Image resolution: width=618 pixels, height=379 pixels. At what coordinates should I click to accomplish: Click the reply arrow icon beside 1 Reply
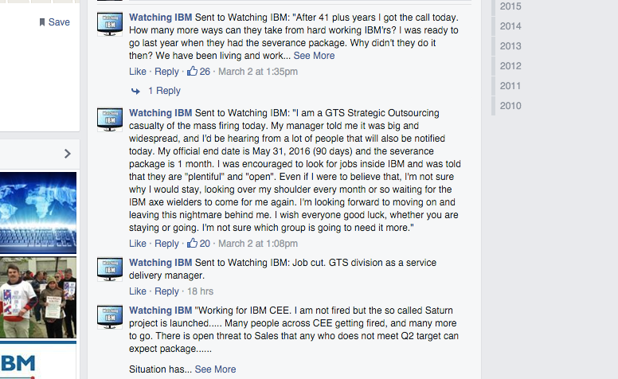[x=135, y=91]
